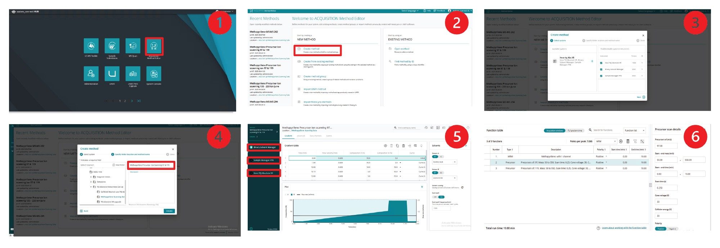Open the Administration tile in the HUB

click(91, 74)
